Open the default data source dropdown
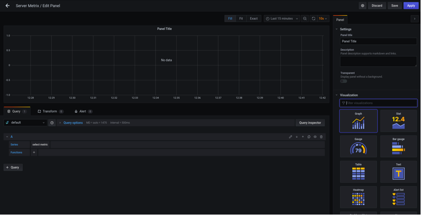The width and height of the screenshot is (421, 215). (x=26, y=123)
